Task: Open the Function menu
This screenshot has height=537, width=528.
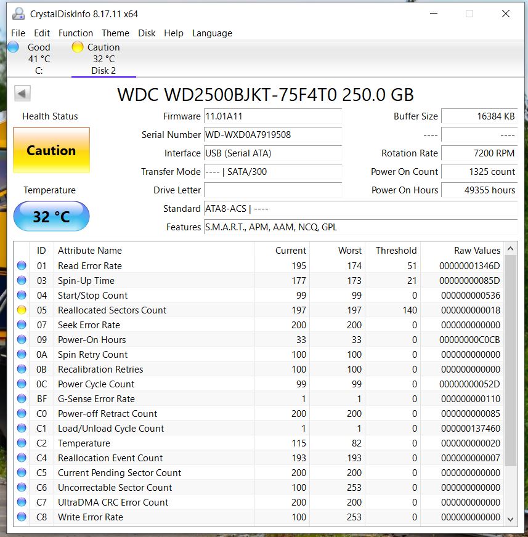Action: point(76,33)
